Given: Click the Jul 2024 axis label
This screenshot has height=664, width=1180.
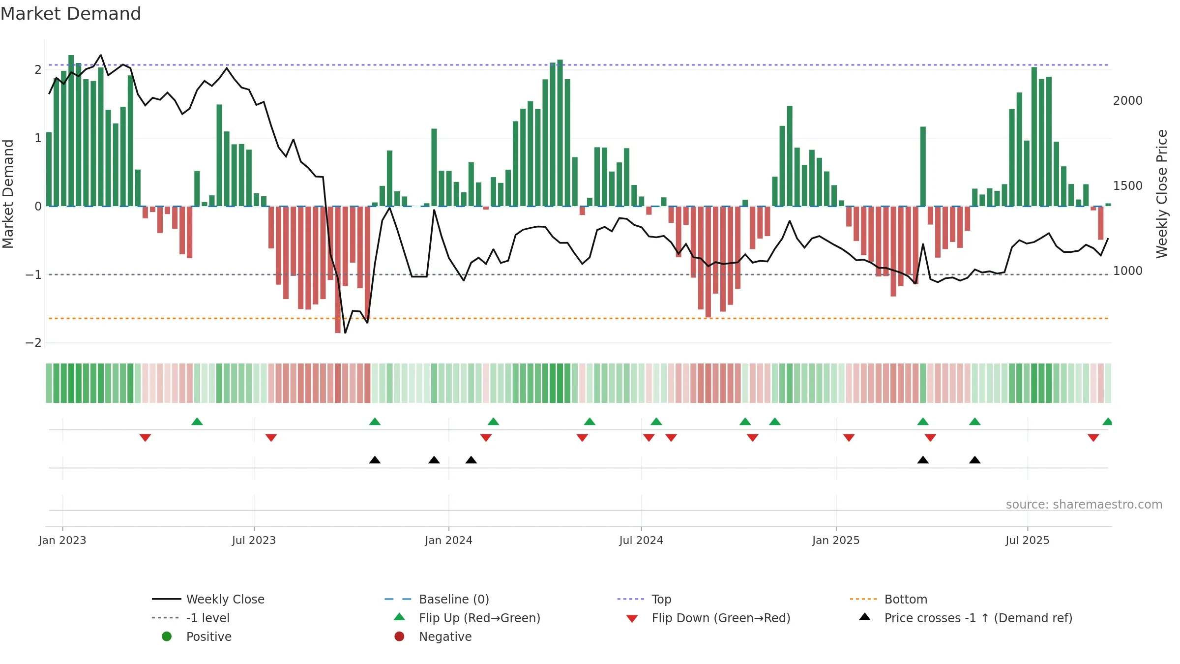Looking at the screenshot, I should pos(641,541).
